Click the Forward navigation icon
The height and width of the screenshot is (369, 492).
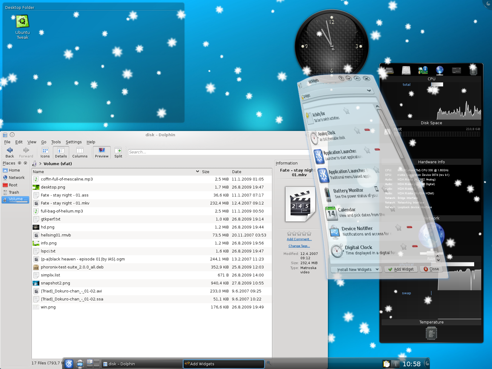26,152
